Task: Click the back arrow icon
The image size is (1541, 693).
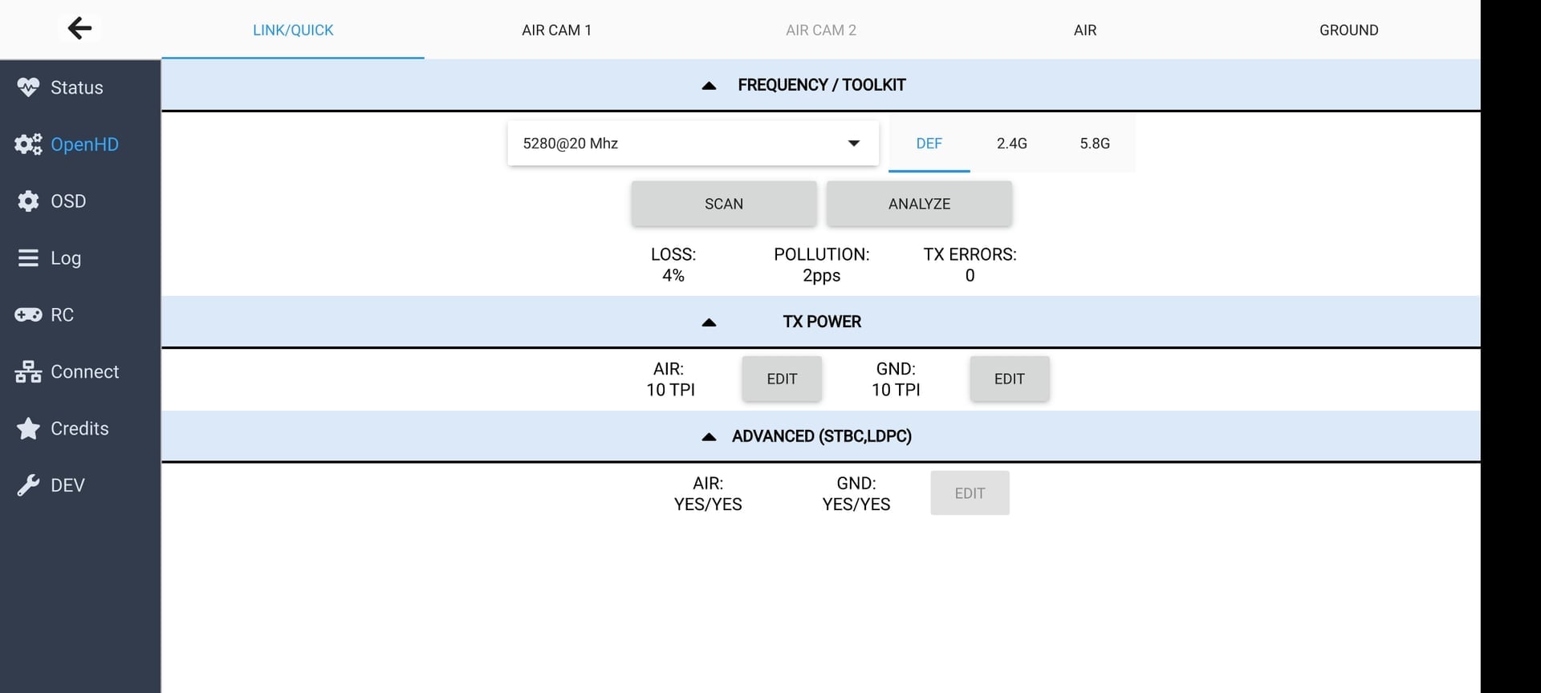Action: [79, 29]
